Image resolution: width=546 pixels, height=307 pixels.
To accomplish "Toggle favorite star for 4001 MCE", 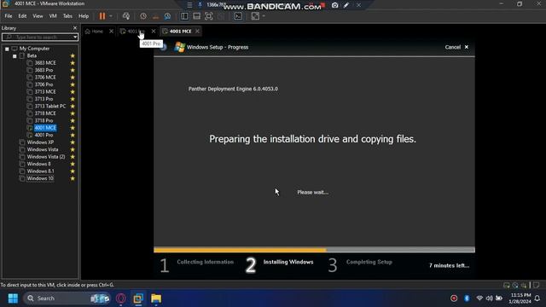I will coord(73,128).
